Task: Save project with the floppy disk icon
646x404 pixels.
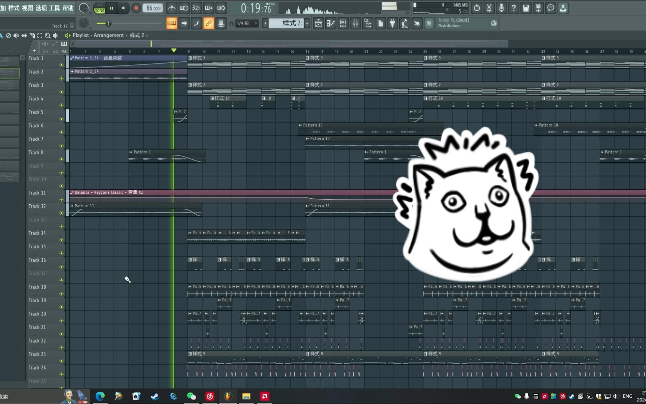Action: pyautogui.click(x=526, y=8)
